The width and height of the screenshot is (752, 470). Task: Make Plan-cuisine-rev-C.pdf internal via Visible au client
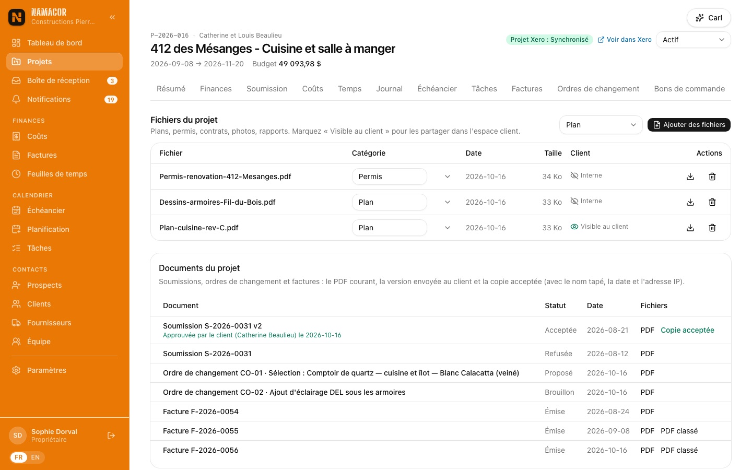[x=599, y=227]
